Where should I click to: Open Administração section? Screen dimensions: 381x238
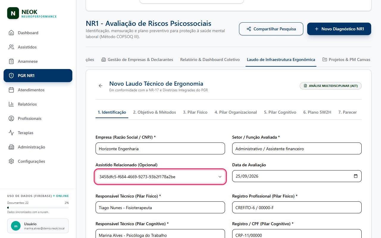tap(38, 147)
